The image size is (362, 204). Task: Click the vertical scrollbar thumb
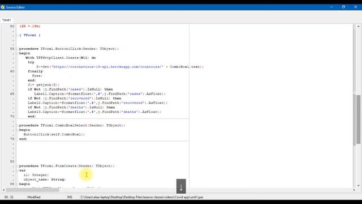point(358,120)
